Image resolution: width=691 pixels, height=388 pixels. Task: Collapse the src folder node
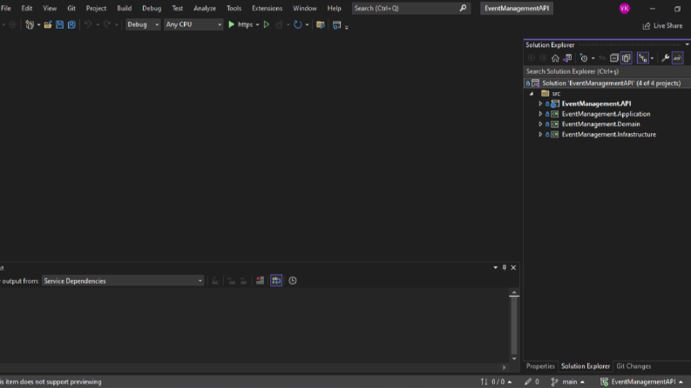(532, 94)
